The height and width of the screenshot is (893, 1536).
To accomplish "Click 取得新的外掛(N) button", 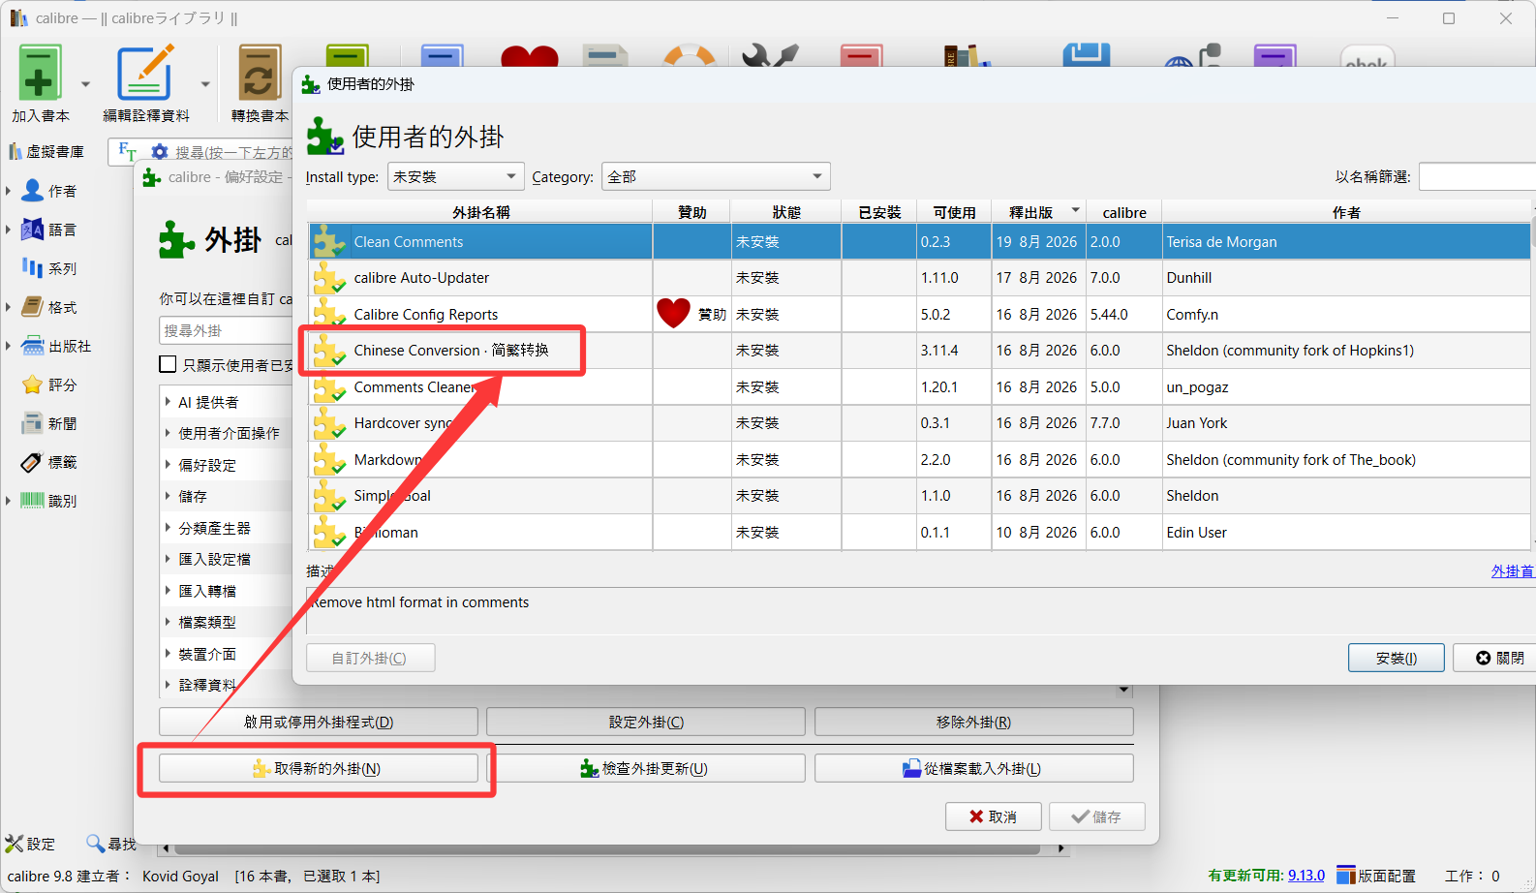I will pos(319,768).
